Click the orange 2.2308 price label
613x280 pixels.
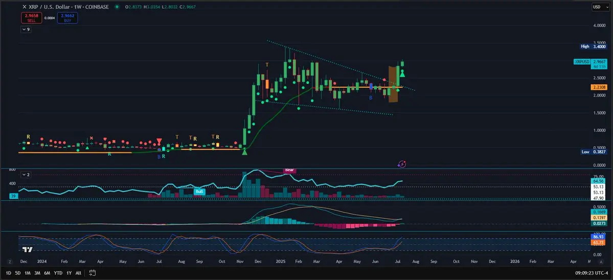pos(599,87)
